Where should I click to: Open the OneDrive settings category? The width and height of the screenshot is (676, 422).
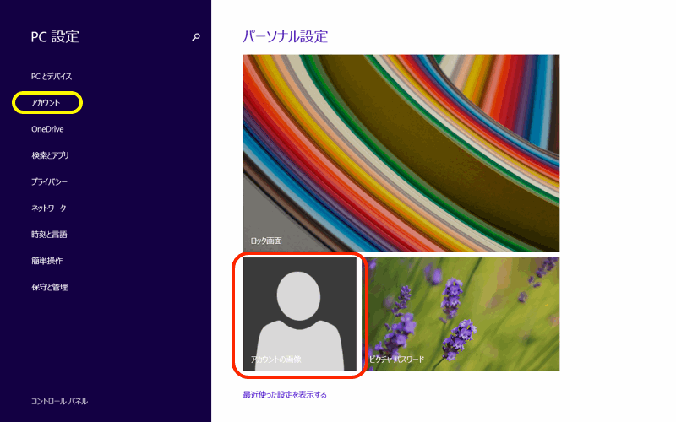[x=47, y=129]
